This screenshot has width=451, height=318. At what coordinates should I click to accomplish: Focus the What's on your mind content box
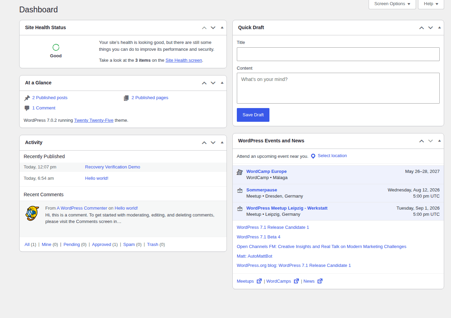coord(338,88)
